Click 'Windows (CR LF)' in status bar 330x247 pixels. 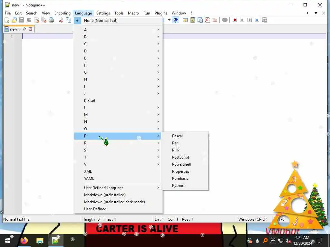click(253, 219)
